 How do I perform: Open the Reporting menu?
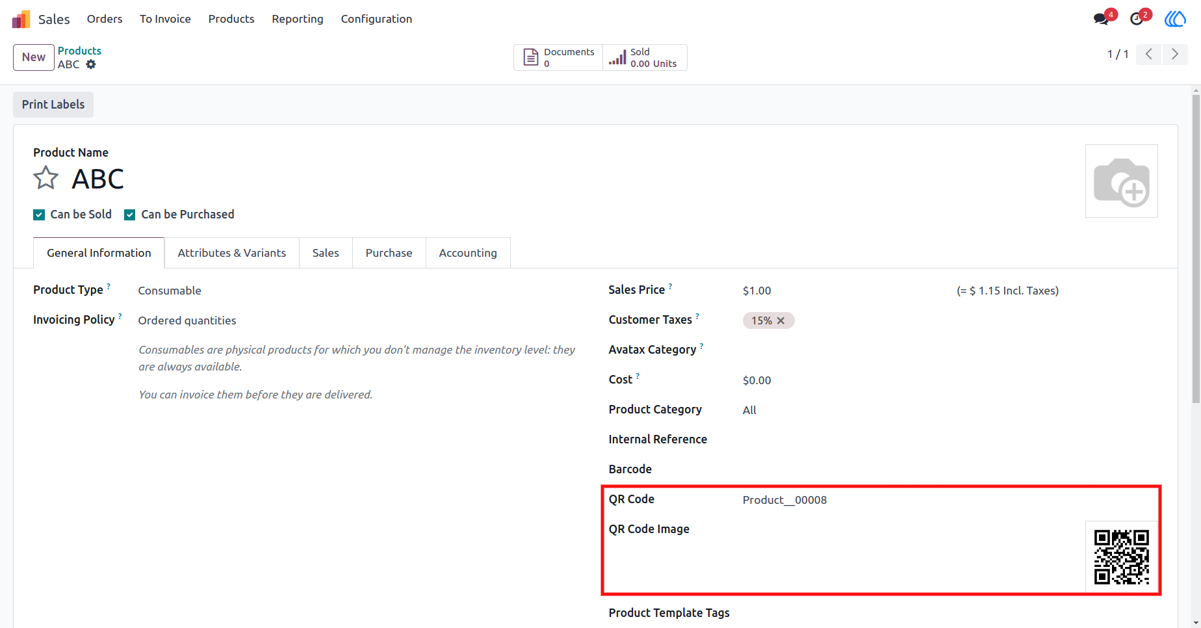click(298, 19)
